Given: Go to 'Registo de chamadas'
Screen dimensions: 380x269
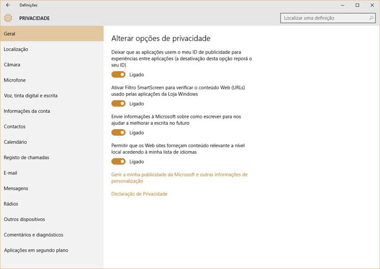Looking at the screenshot, I should (52, 158).
